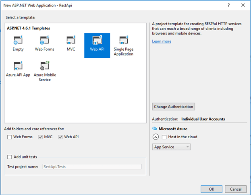Select the Azure API App template
251x195 pixels.
click(x=18, y=67)
